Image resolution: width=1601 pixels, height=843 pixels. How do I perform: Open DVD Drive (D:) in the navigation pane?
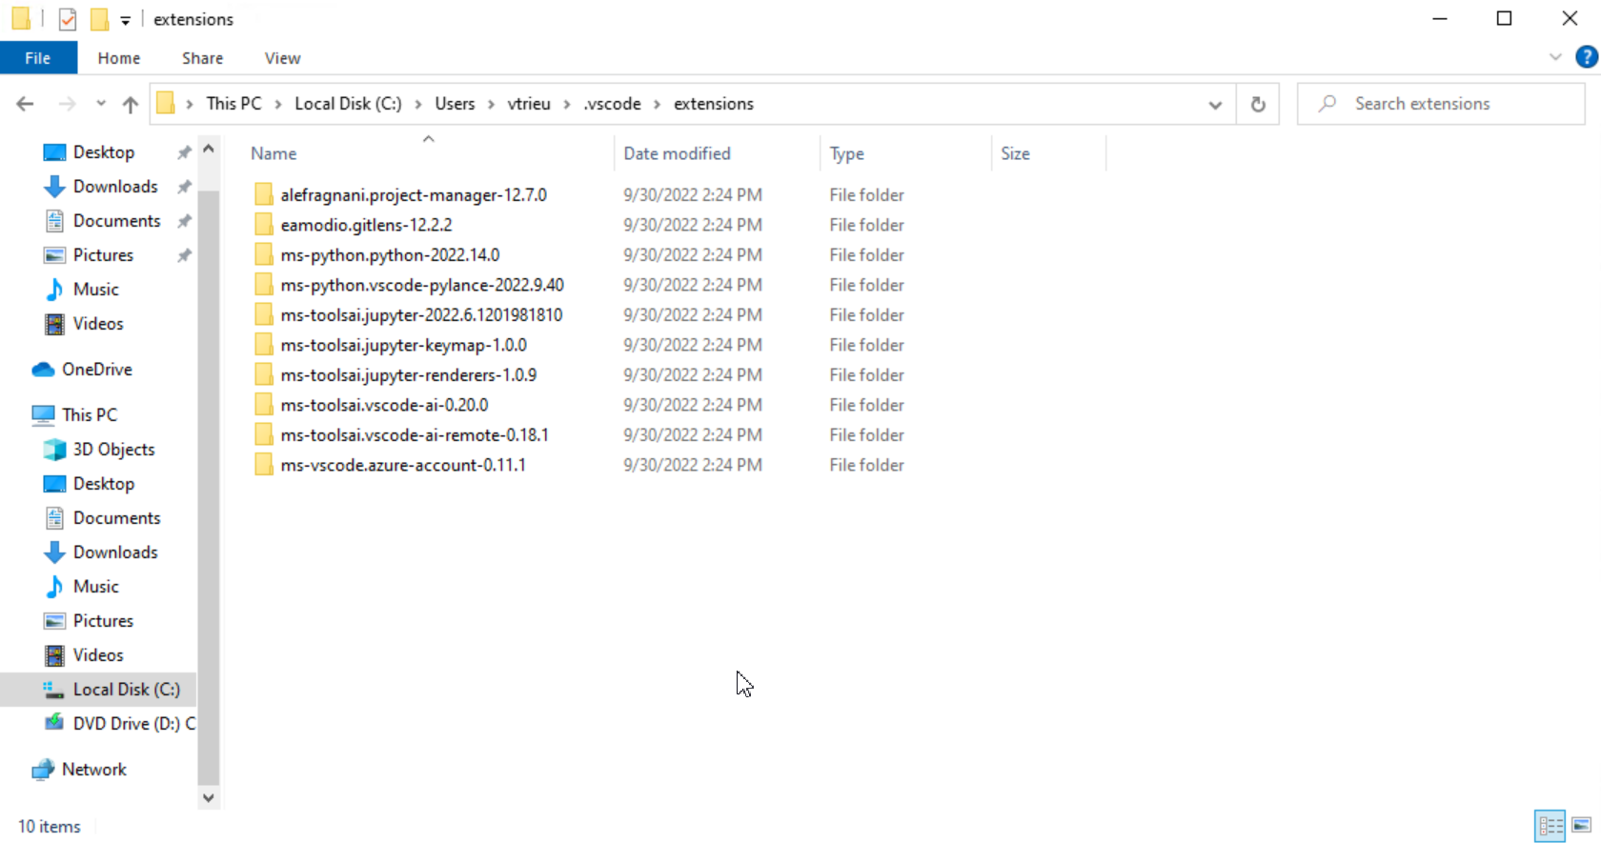tap(133, 724)
